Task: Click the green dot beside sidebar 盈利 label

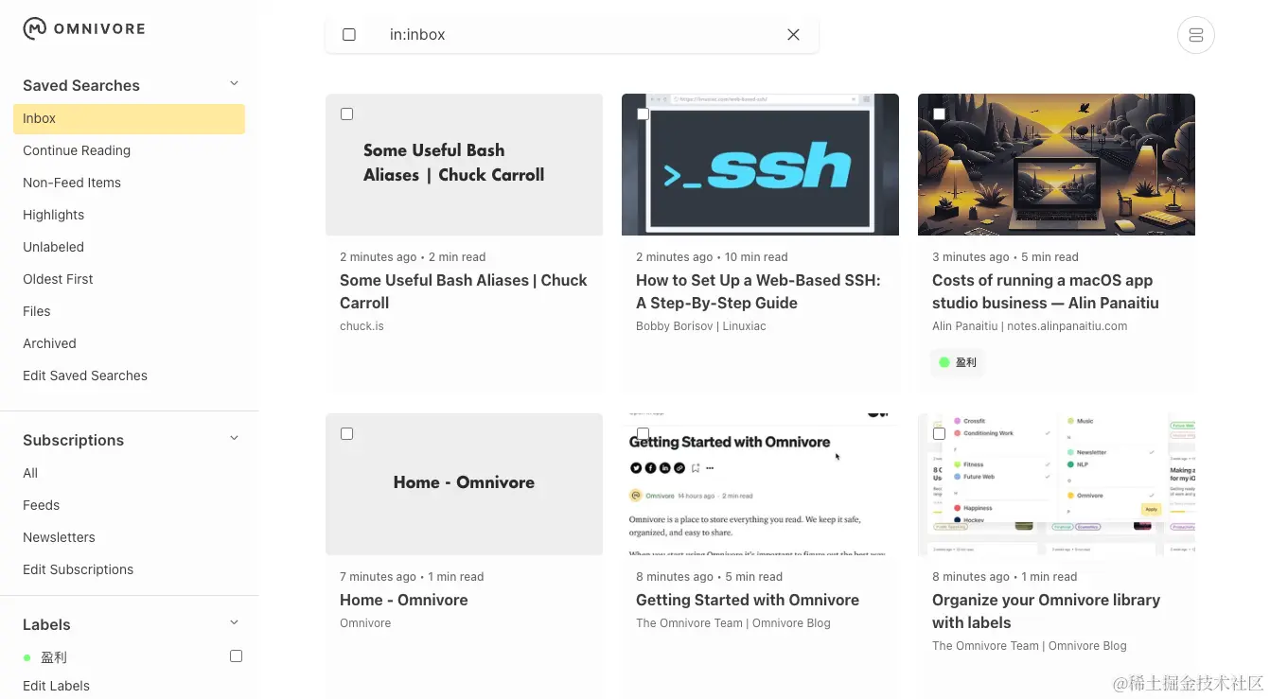Action: (27, 657)
